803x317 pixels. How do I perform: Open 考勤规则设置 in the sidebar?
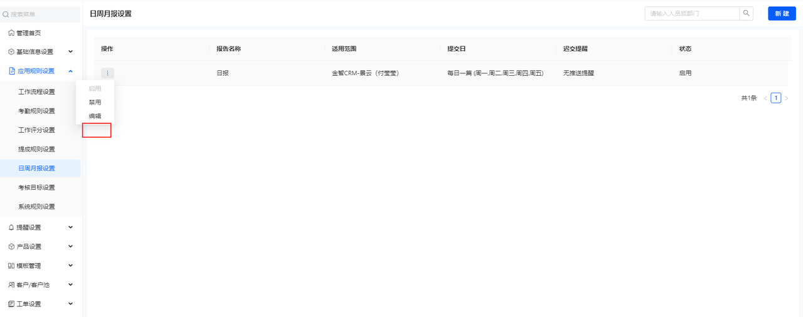pyautogui.click(x=36, y=111)
